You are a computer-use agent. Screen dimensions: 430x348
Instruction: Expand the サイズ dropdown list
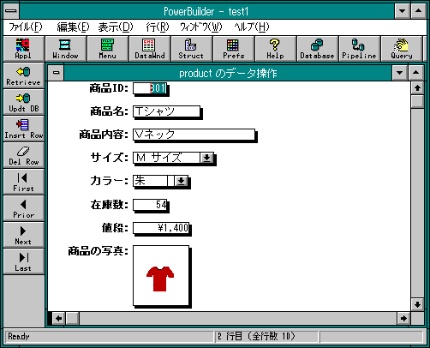(x=206, y=158)
